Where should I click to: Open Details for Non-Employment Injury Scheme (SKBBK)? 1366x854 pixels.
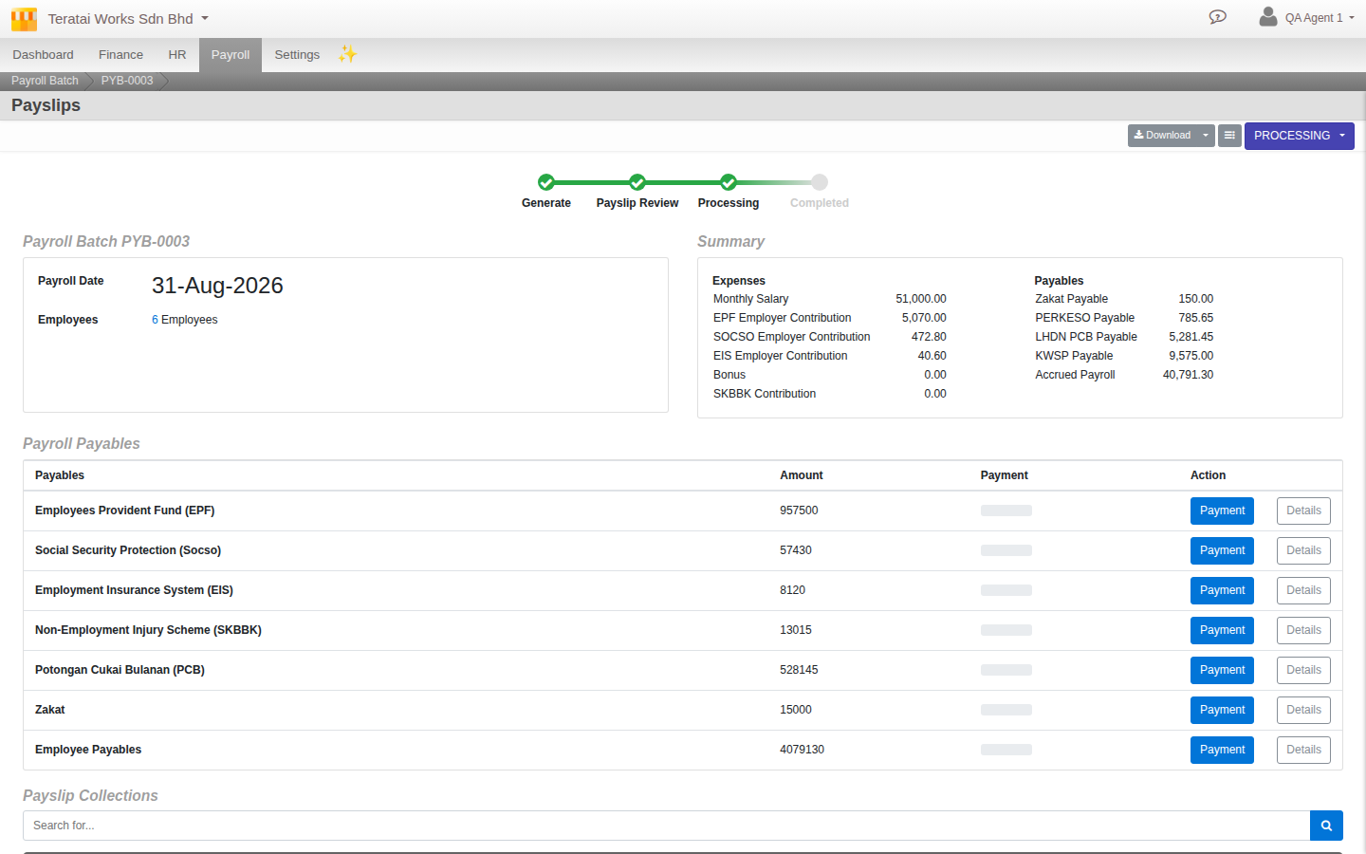(1303, 630)
